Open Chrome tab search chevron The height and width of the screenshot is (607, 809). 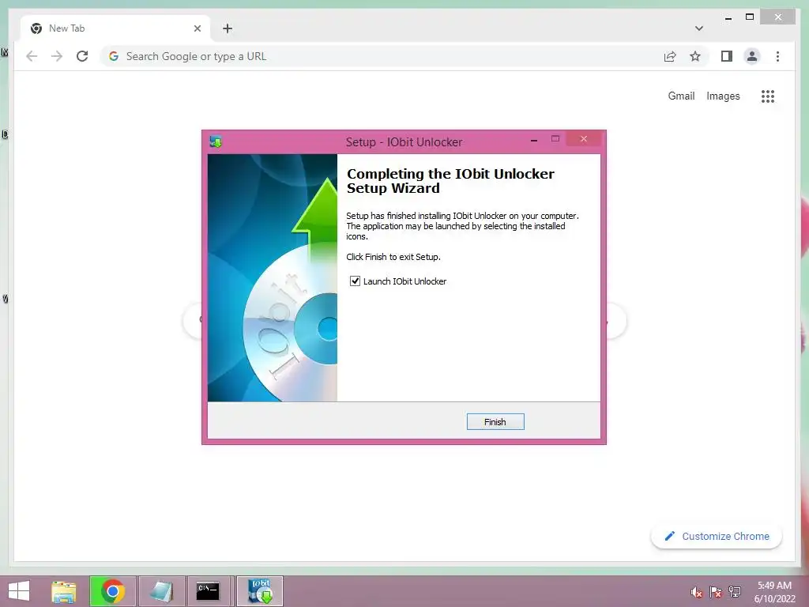699,28
